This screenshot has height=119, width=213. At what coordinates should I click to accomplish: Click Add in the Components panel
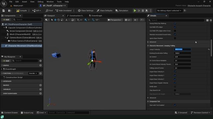(x=6, y=20)
